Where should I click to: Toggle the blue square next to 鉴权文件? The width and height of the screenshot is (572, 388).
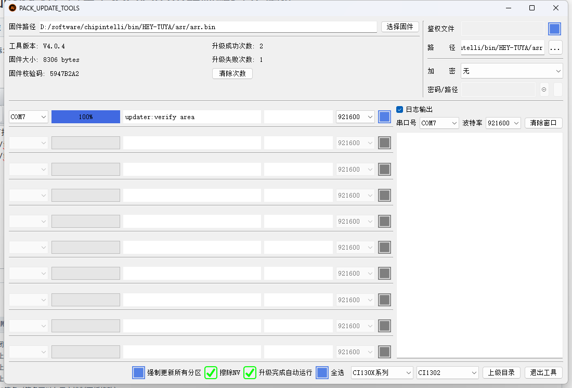coord(554,29)
